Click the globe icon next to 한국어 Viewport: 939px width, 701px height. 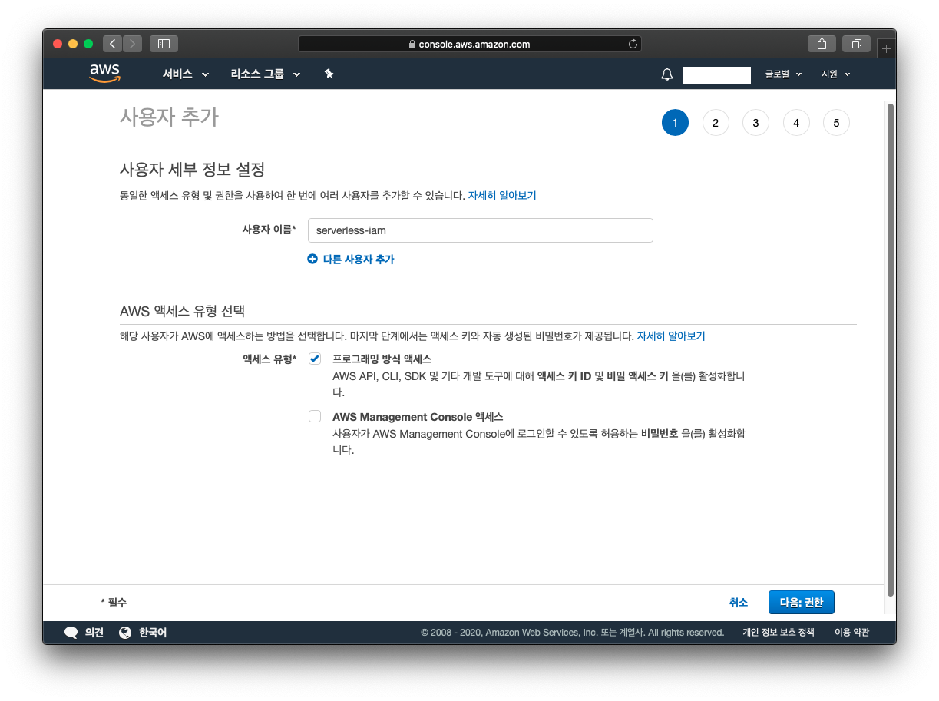point(125,632)
